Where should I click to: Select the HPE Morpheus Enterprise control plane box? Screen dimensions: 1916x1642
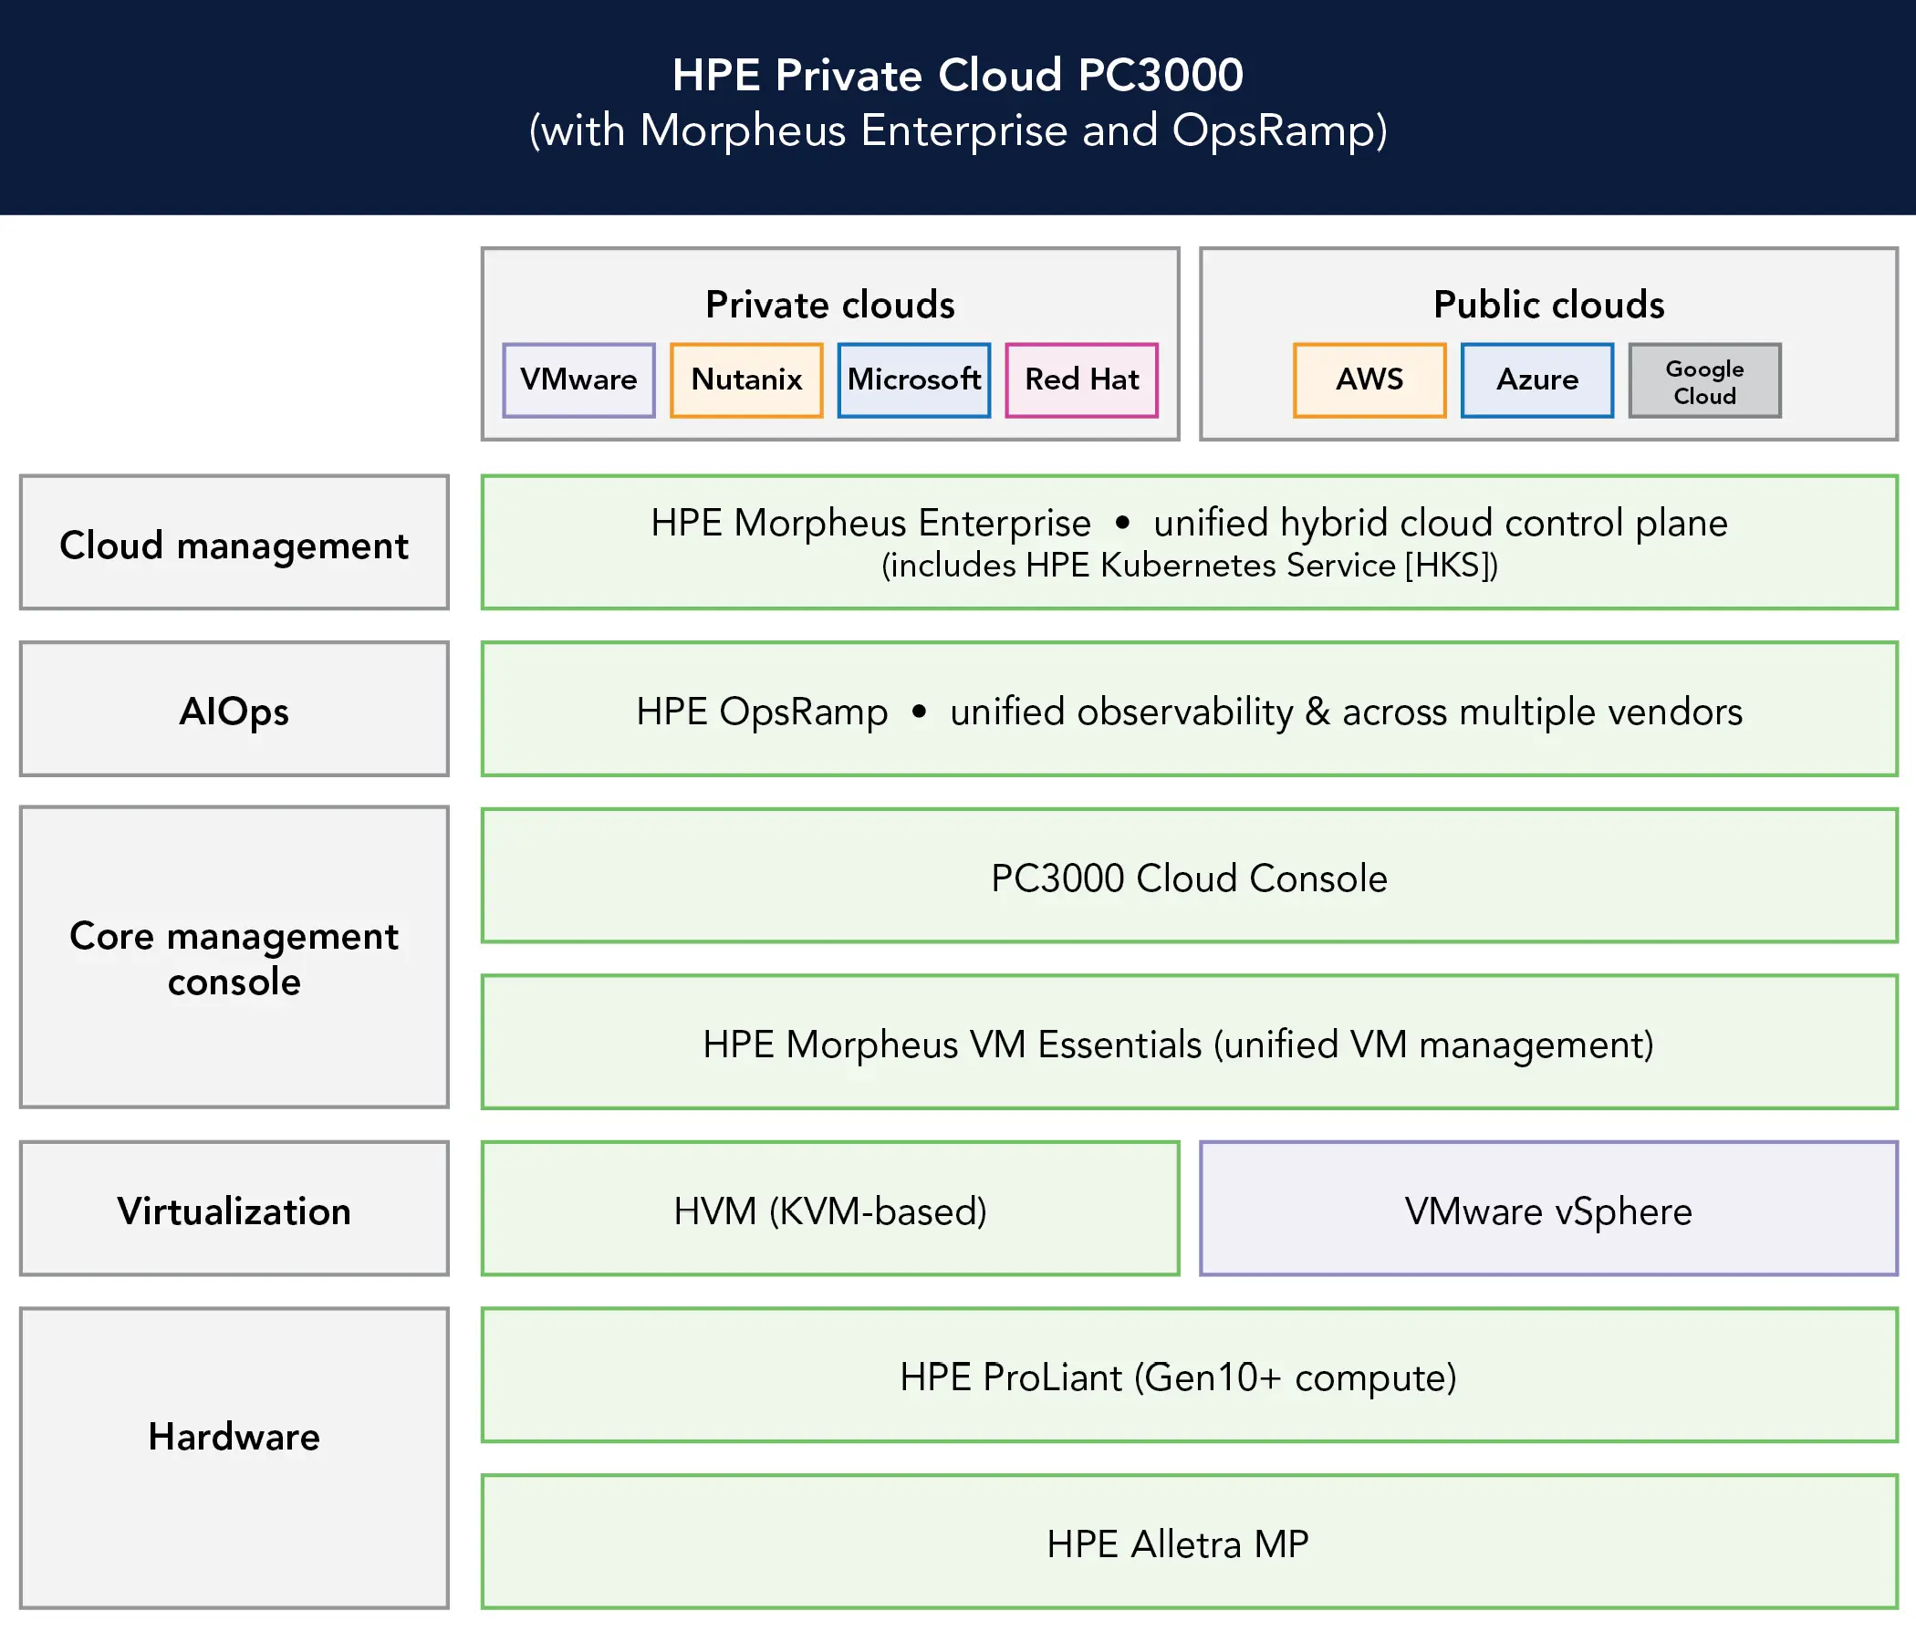coord(1189,543)
